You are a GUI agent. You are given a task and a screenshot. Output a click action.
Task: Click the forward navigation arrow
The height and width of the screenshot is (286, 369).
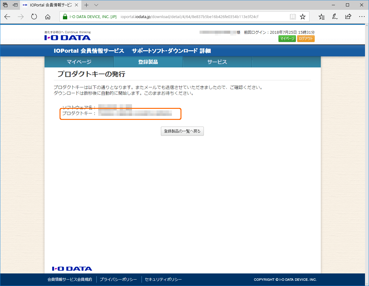pyautogui.click(x=21, y=17)
